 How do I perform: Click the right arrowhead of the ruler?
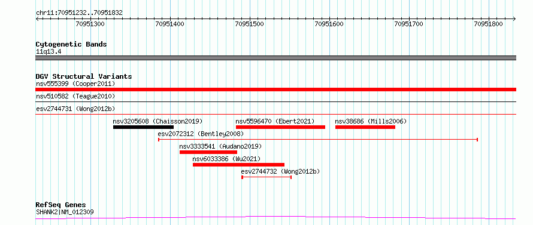pos(514,19)
